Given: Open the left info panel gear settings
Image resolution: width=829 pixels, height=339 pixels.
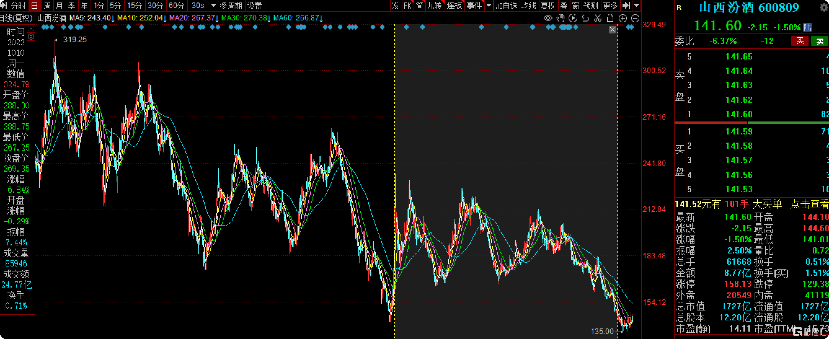Looking at the screenshot, I should tap(31, 37).
